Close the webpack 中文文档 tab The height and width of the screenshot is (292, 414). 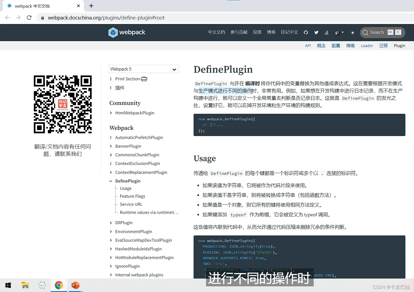click(x=78, y=6)
